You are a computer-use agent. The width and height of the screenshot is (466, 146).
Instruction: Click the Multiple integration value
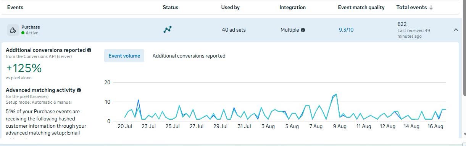[x=290, y=30]
